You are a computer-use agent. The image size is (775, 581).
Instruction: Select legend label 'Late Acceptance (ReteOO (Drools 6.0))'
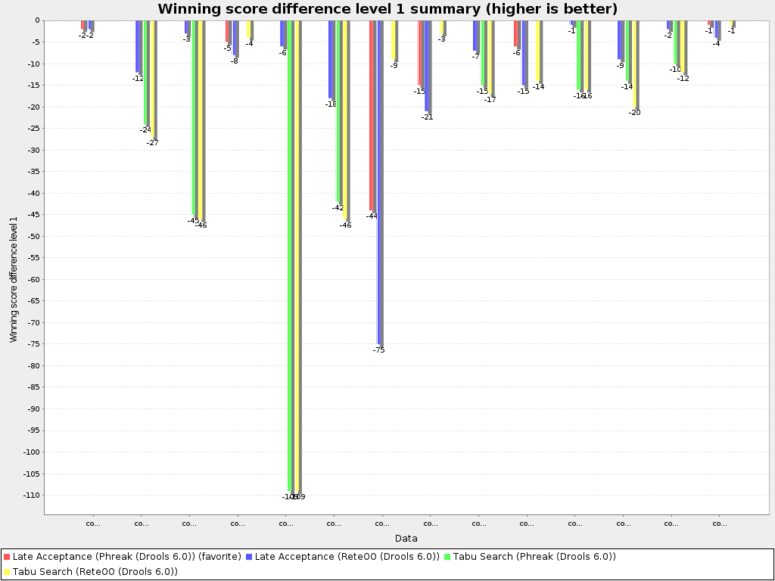pyautogui.click(x=347, y=557)
